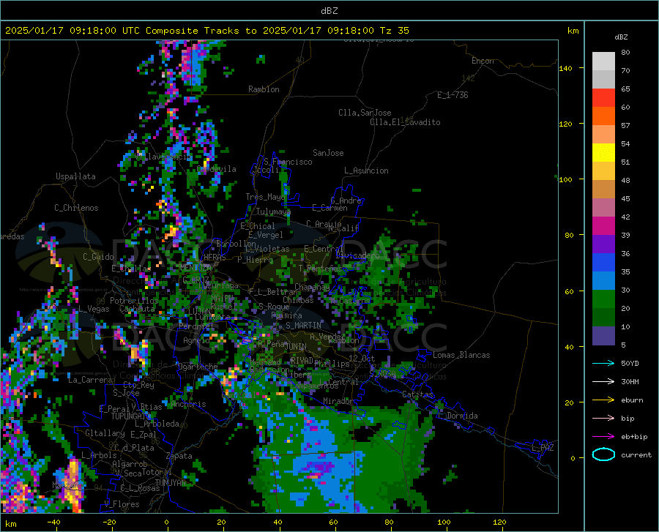Viewport: 659px width, 532px height.
Task: Click the Tres_Mayo map label
Action: (x=265, y=197)
